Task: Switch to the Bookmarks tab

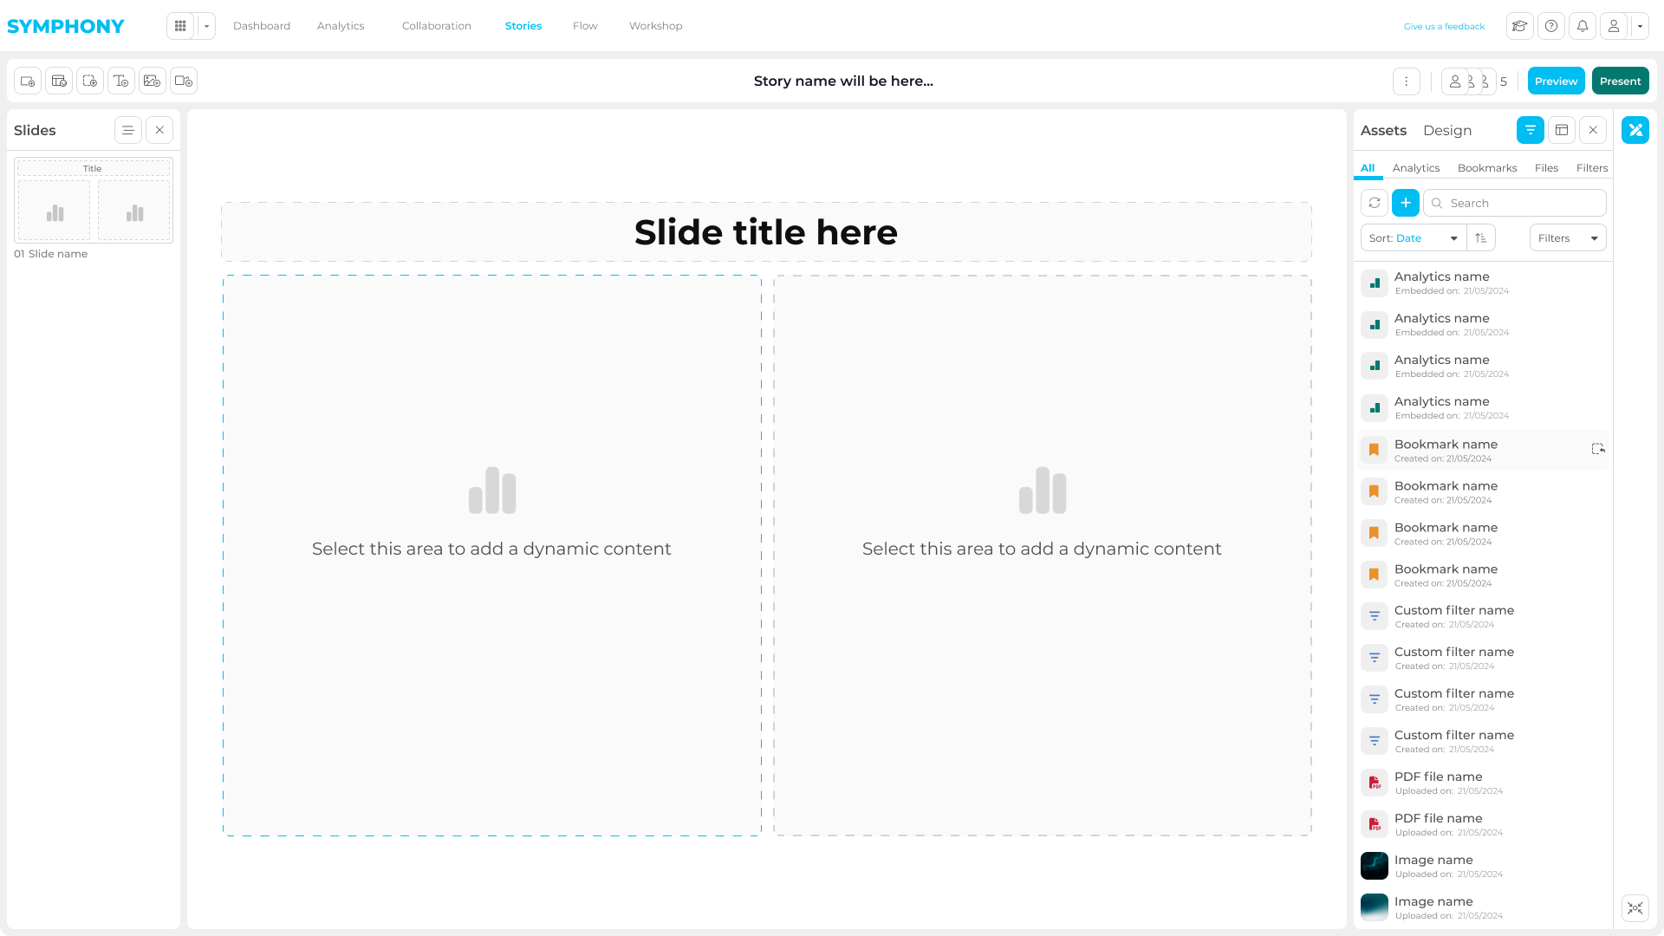Action: [x=1487, y=167]
